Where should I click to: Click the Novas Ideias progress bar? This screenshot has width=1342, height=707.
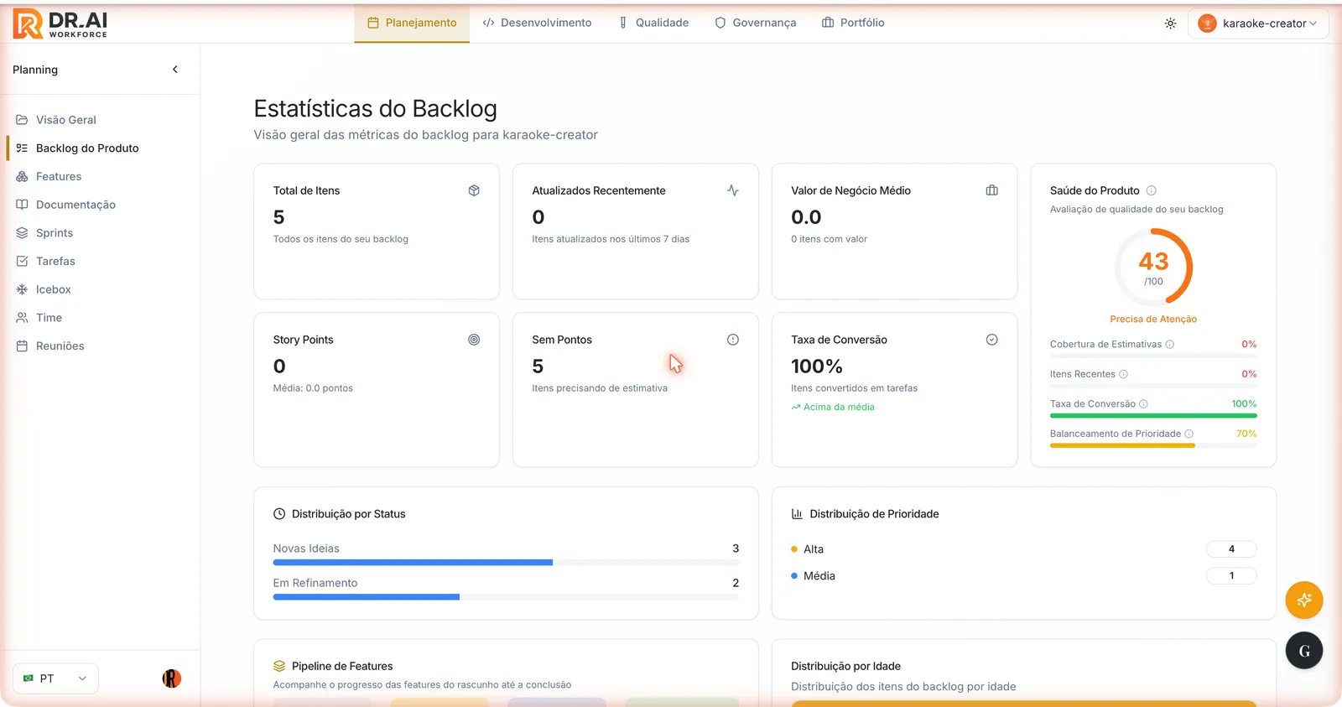point(506,563)
